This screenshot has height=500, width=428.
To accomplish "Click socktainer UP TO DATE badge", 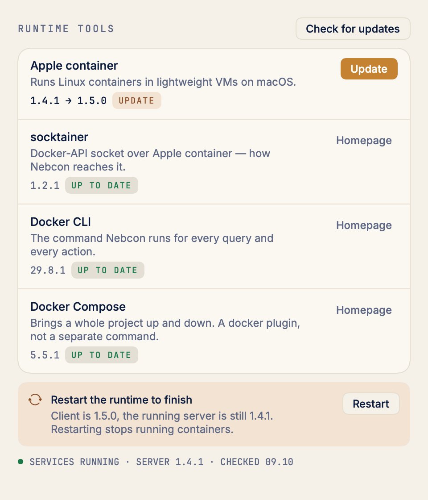I will point(102,185).
